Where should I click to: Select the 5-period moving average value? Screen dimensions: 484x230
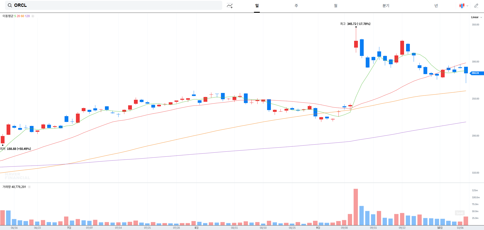point(15,16)
